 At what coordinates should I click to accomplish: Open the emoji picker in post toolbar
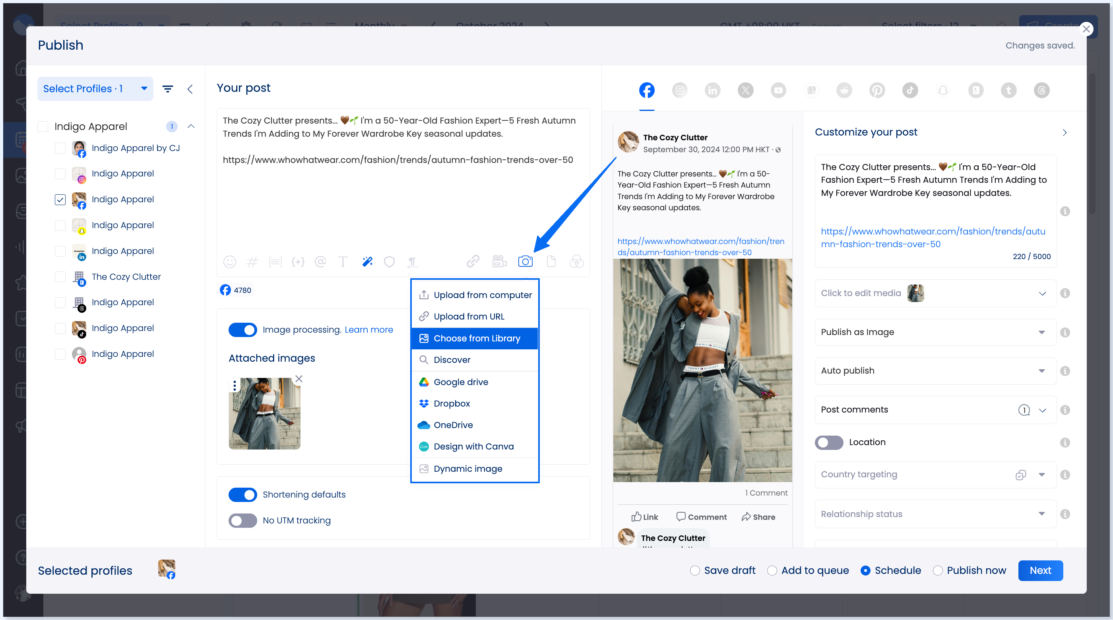[x=229, y=262]
